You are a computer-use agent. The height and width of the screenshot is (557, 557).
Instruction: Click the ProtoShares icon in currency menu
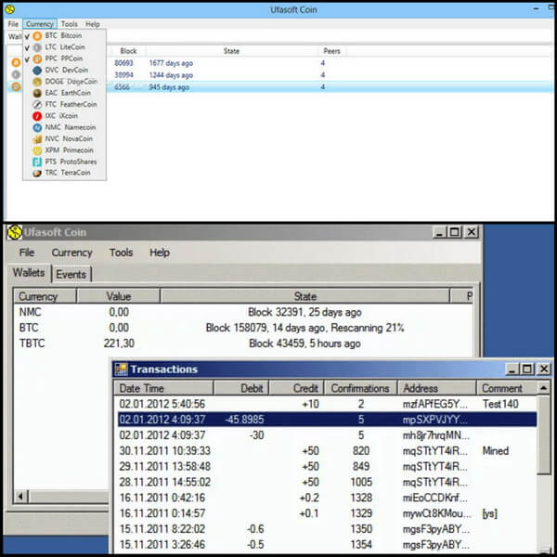pos(37,162)
